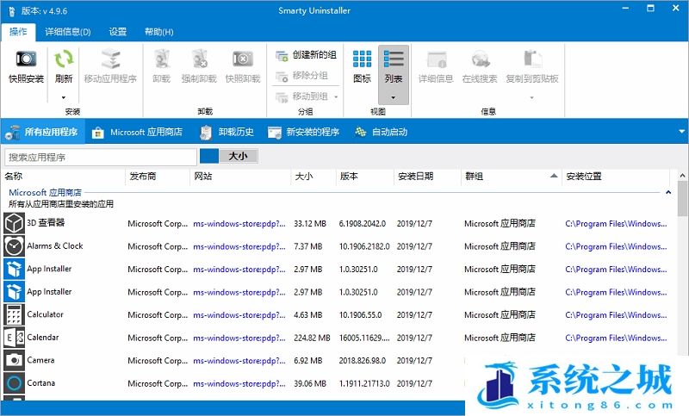
Task: Open install location link for Alarms & Clock
Action: pos(616,246)
